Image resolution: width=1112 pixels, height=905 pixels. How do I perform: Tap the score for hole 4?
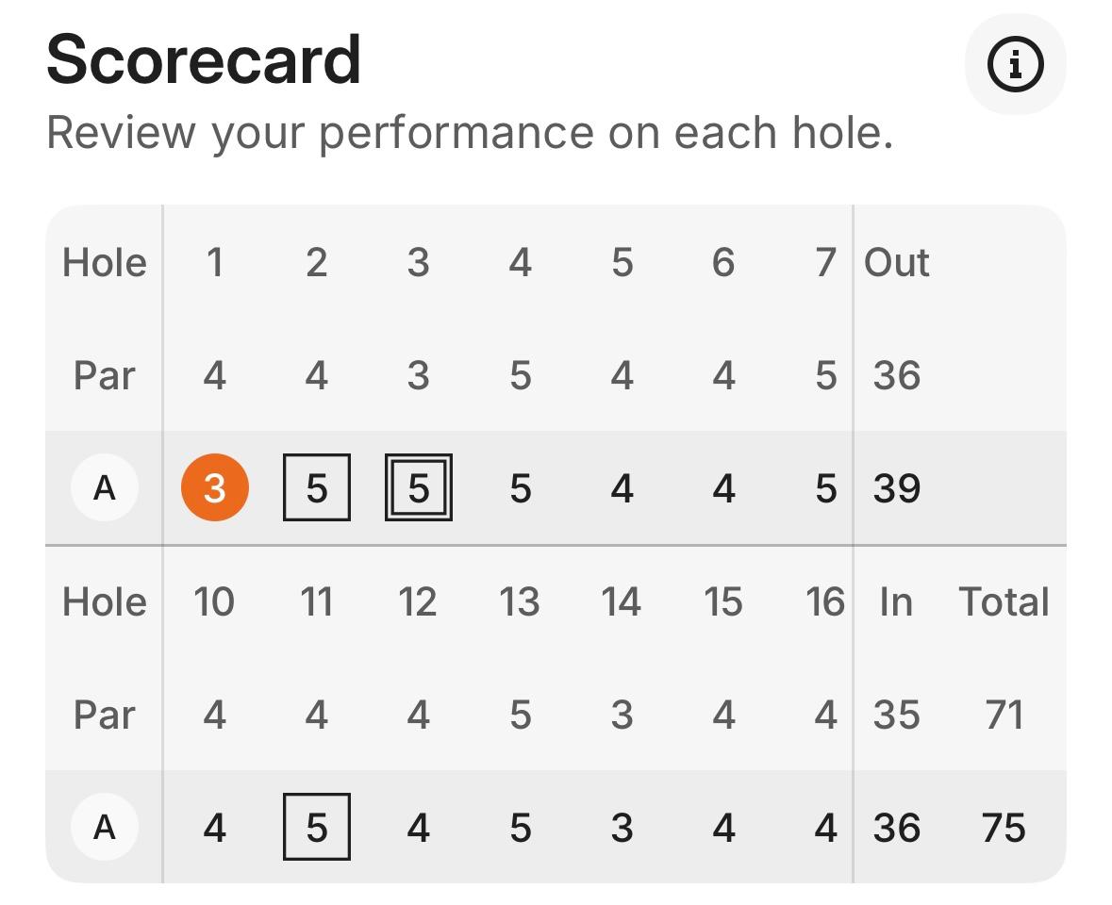tap(520, 488)
